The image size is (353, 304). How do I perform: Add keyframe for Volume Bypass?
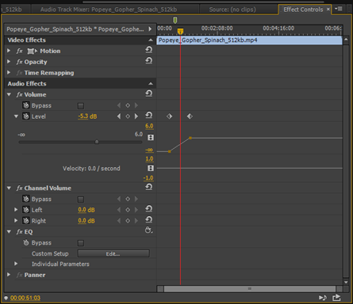(x=128, y=105)
